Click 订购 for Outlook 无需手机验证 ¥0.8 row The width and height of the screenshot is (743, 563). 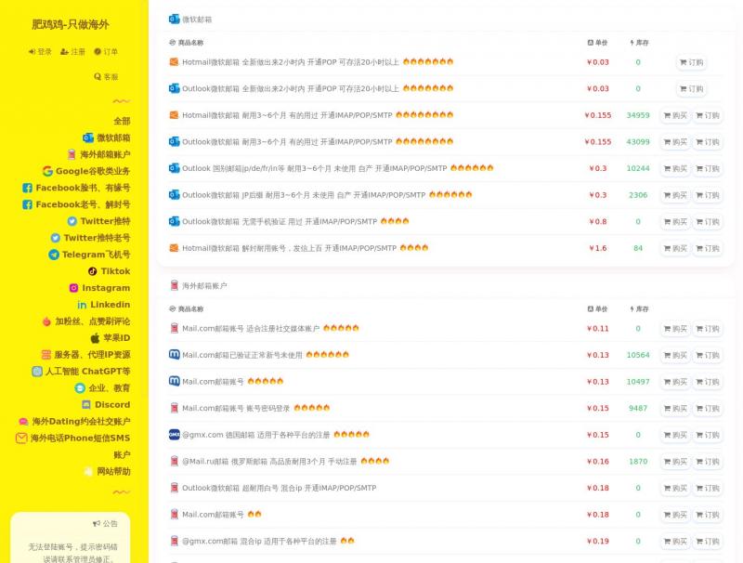708,221
